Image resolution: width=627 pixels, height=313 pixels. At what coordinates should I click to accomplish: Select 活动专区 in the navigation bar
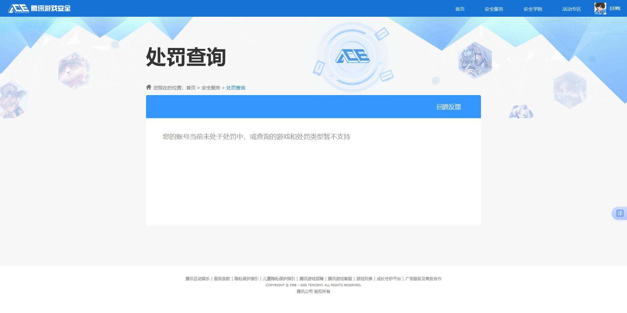[571, 9]
